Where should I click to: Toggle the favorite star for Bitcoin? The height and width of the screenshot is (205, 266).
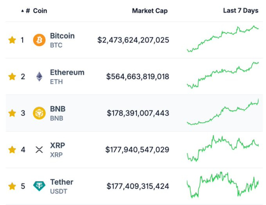12,40
